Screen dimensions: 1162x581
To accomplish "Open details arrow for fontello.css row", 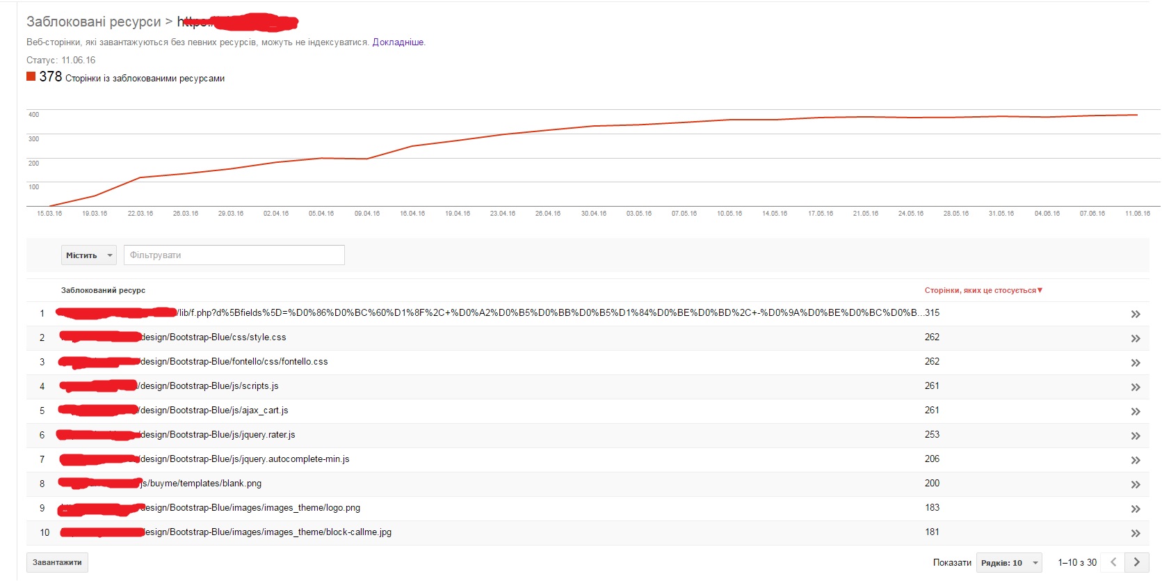I will pos(1135,363).
